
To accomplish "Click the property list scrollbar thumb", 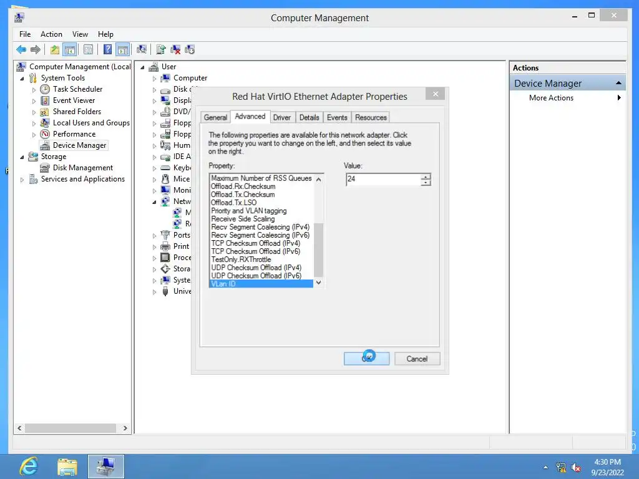I will pyautogui.click(x=319, y=250).
